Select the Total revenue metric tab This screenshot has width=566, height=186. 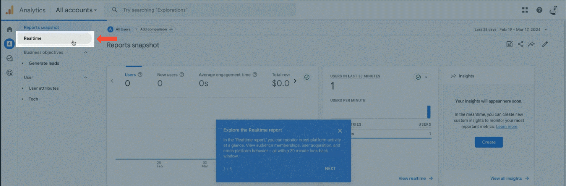point(281,79)
